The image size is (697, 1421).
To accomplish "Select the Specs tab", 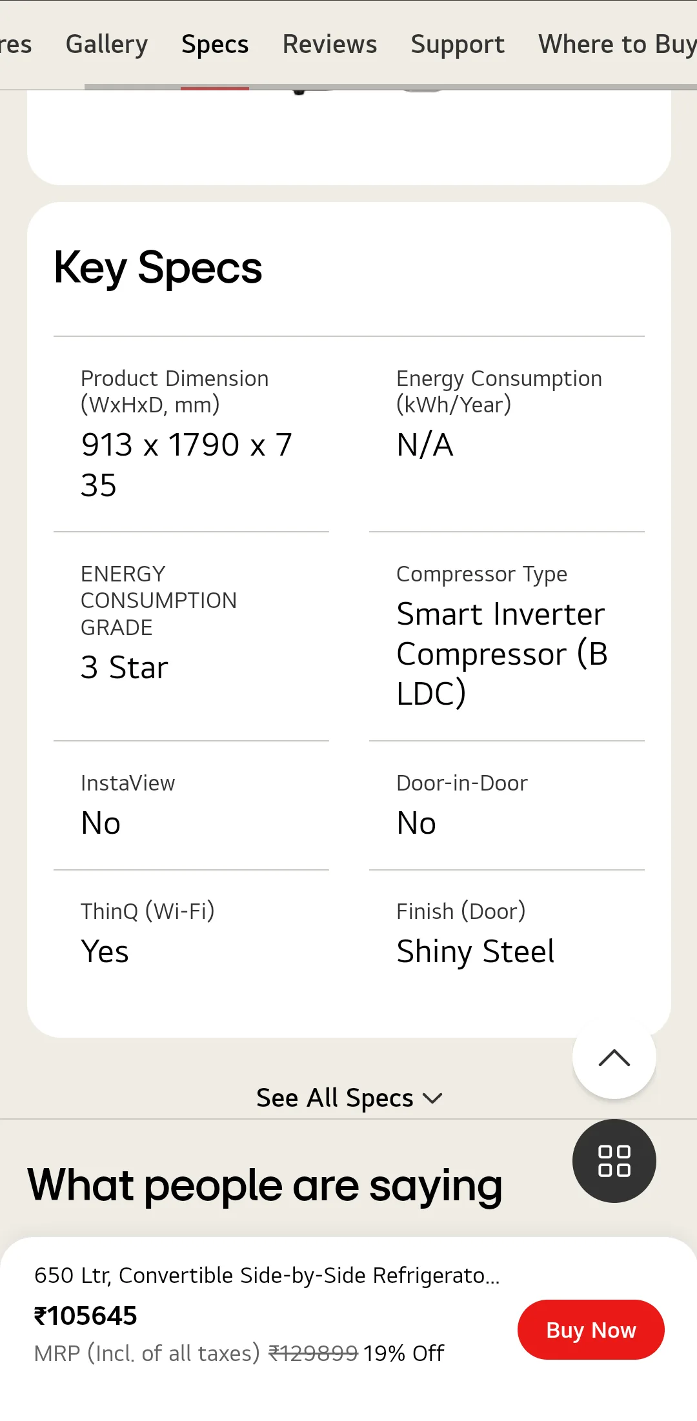I will 215,45.
